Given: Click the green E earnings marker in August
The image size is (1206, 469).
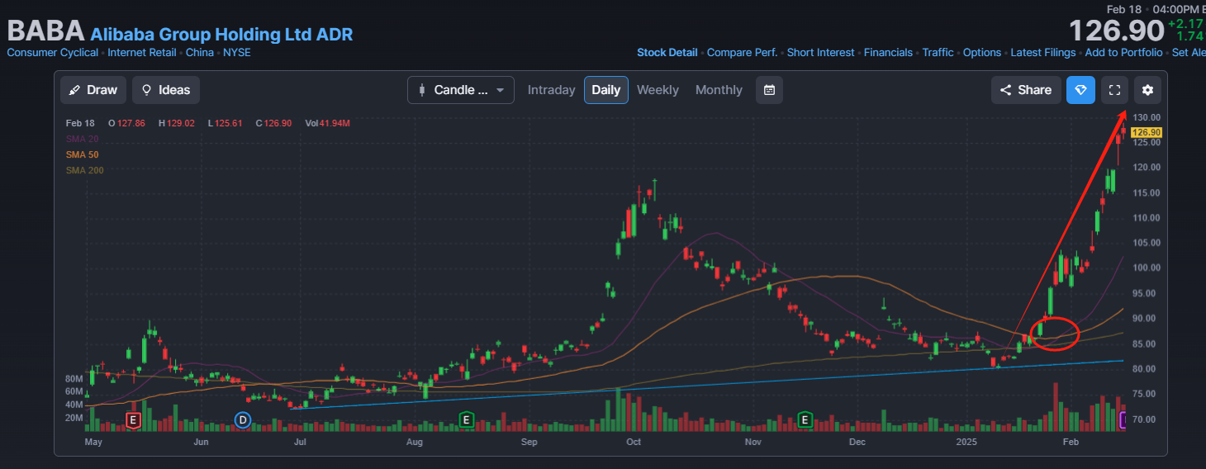Looking at the screenshot, I should 467,420.
